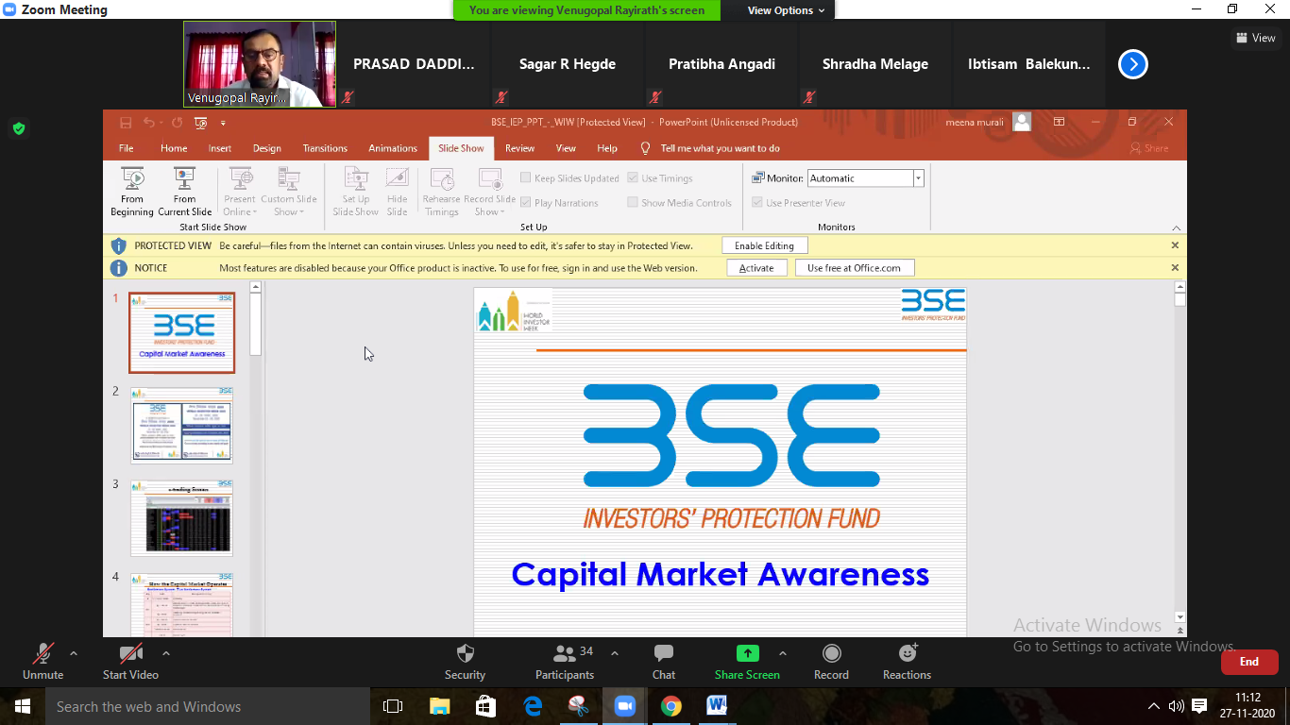
Task: Switch to the Review ribbon tab
Action: pyautogui.click(x=519, y=148)
